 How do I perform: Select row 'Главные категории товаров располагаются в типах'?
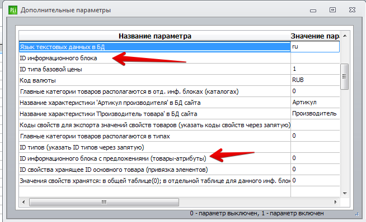pos(154,136)
